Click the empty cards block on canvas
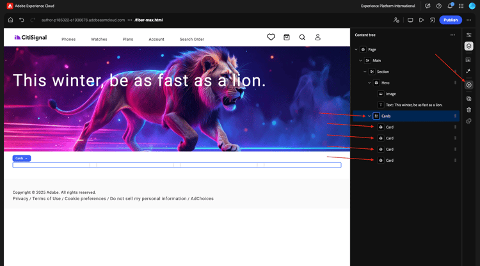 (177, 165)
